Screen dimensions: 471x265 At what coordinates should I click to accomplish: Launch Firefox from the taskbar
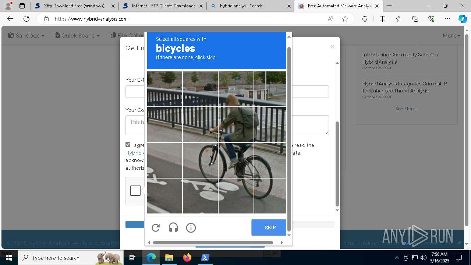click(x=187, y=258)
